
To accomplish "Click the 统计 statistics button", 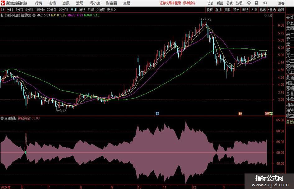I will [x=236, y=10].
